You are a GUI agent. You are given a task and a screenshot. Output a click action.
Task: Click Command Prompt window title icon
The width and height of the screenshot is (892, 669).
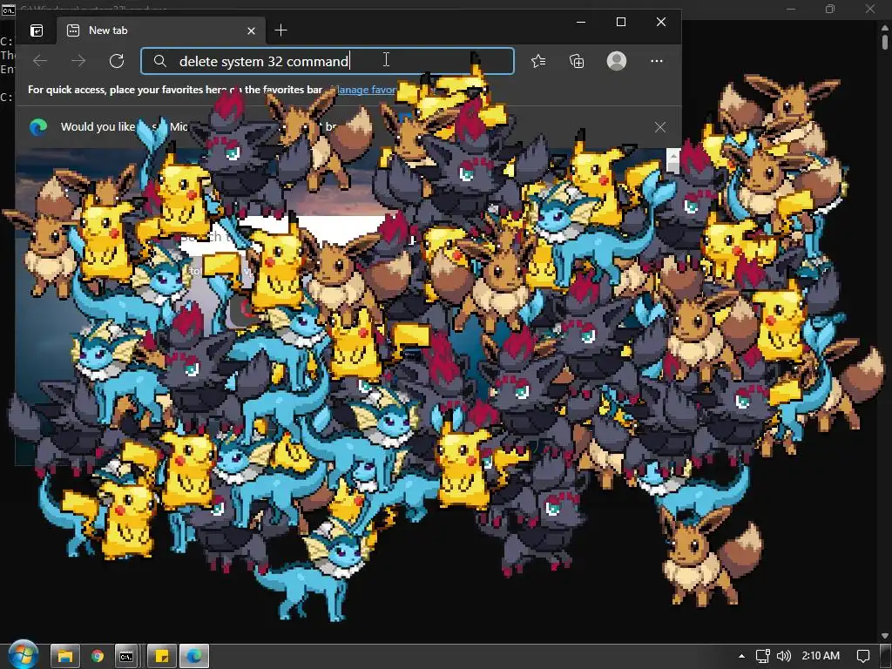point(9,10)
